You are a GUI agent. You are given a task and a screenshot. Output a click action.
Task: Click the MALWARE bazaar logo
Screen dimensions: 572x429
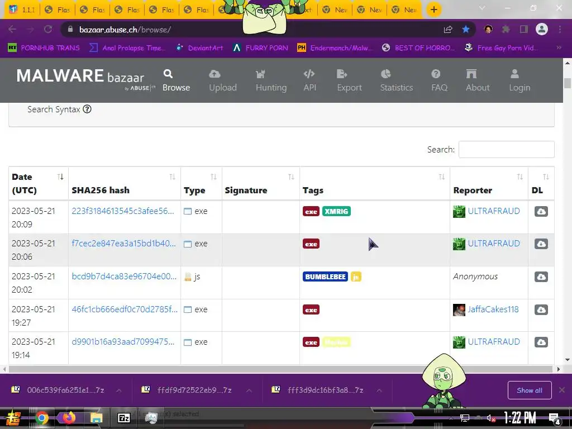pos(85,79)
